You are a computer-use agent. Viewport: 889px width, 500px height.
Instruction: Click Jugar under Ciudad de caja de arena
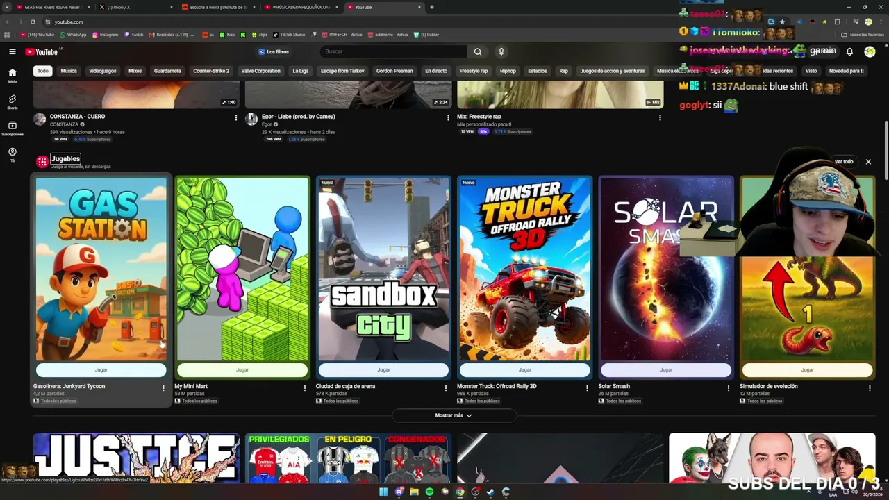point(383,369)
